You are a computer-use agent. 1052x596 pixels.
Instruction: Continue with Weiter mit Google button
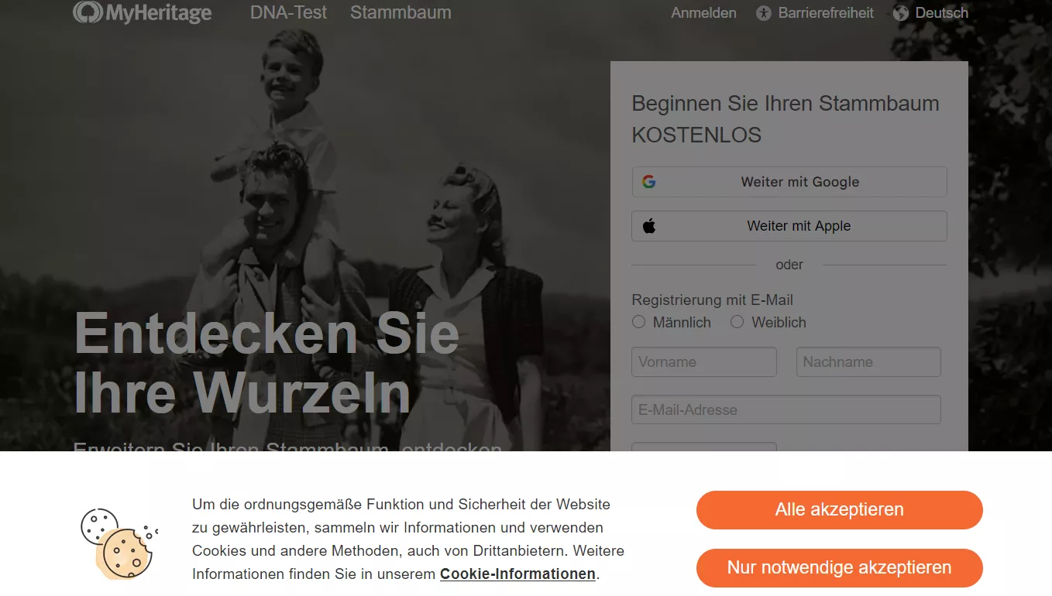[x=789, y=182]
